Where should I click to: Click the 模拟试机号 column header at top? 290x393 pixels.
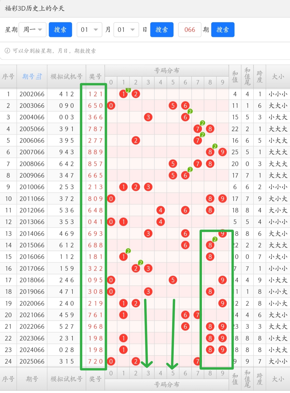(66, 77)
